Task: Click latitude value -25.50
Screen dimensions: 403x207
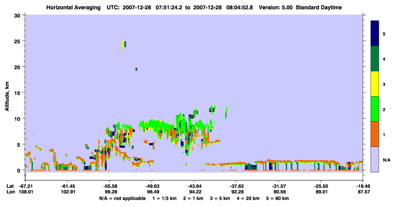Action: click(x=321, y=186)
